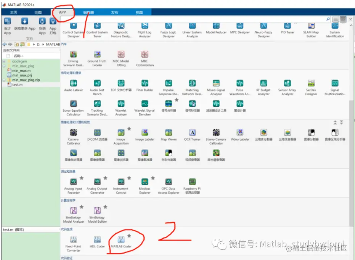Toggle the favorite star on Instrument Control
Viewport: 355px width, 260px height.
pos(129,178)
